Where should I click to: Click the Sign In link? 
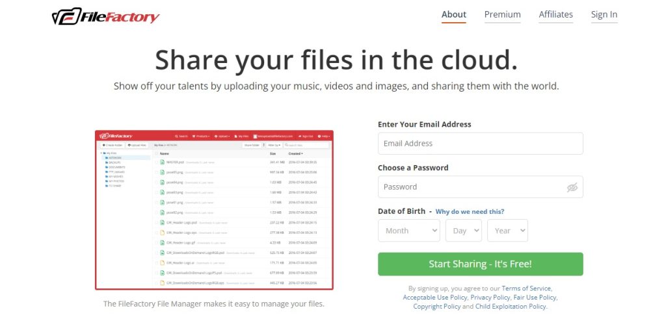click(604, 14)
